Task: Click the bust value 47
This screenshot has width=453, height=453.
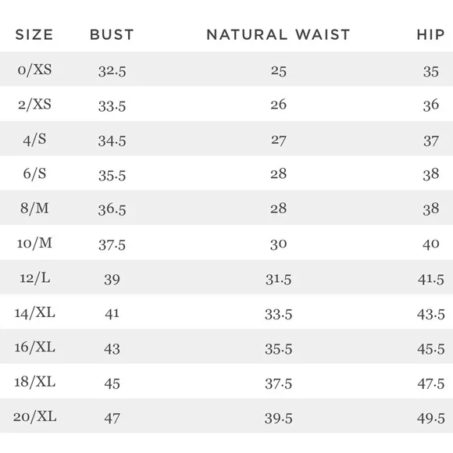Action: [112, 419]
